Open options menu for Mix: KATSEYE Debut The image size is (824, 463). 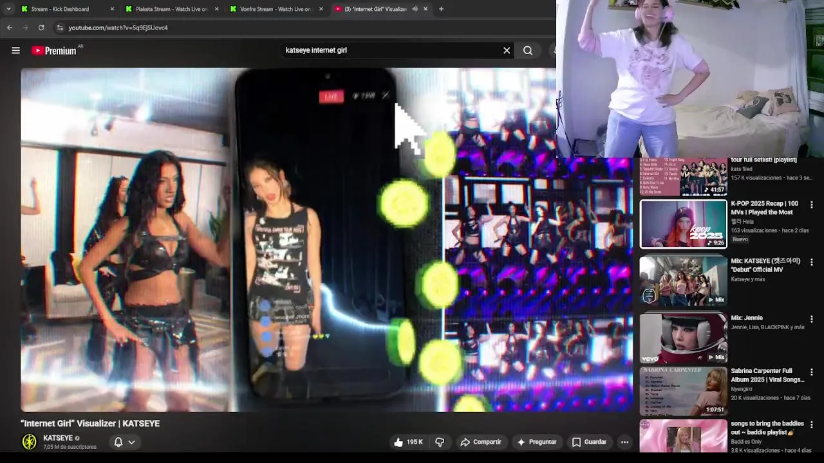coord(811,262)
